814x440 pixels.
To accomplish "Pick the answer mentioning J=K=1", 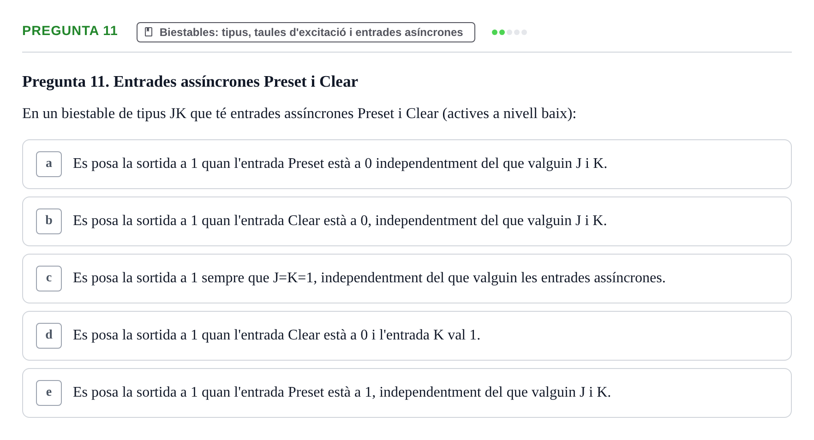I will [407, 279].
